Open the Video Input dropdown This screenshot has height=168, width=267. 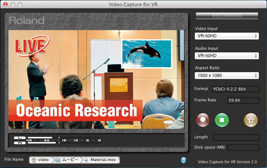click(x=227, y=36)
